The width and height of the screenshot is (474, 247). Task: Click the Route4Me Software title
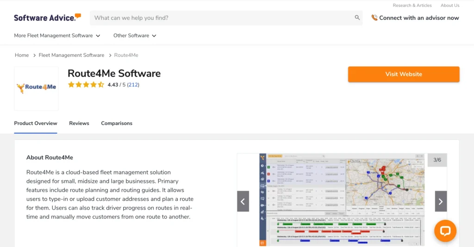114,73
